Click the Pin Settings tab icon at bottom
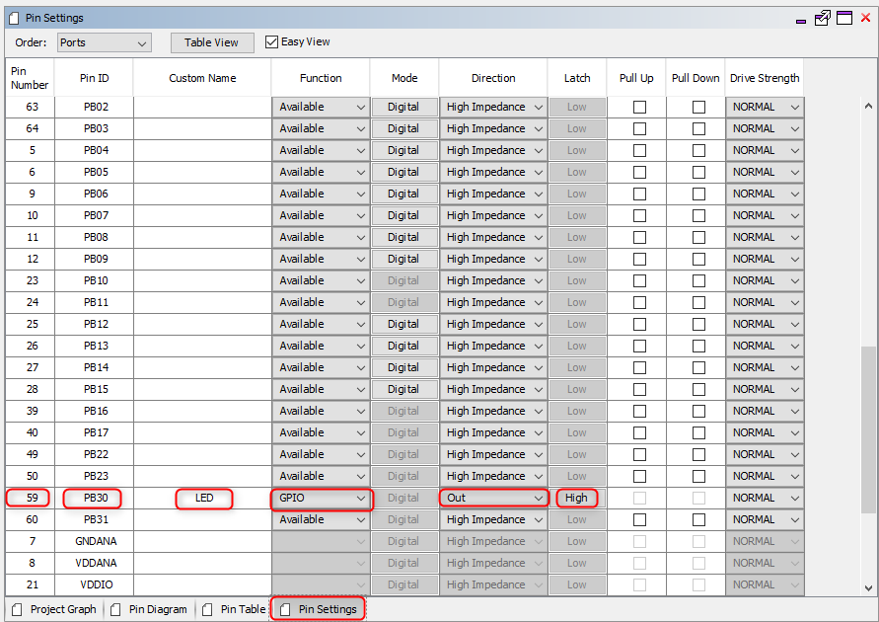879x622 pixels. [x=285, y=609]
